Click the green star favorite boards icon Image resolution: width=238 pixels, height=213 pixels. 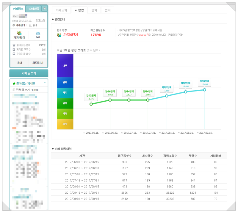14,83
